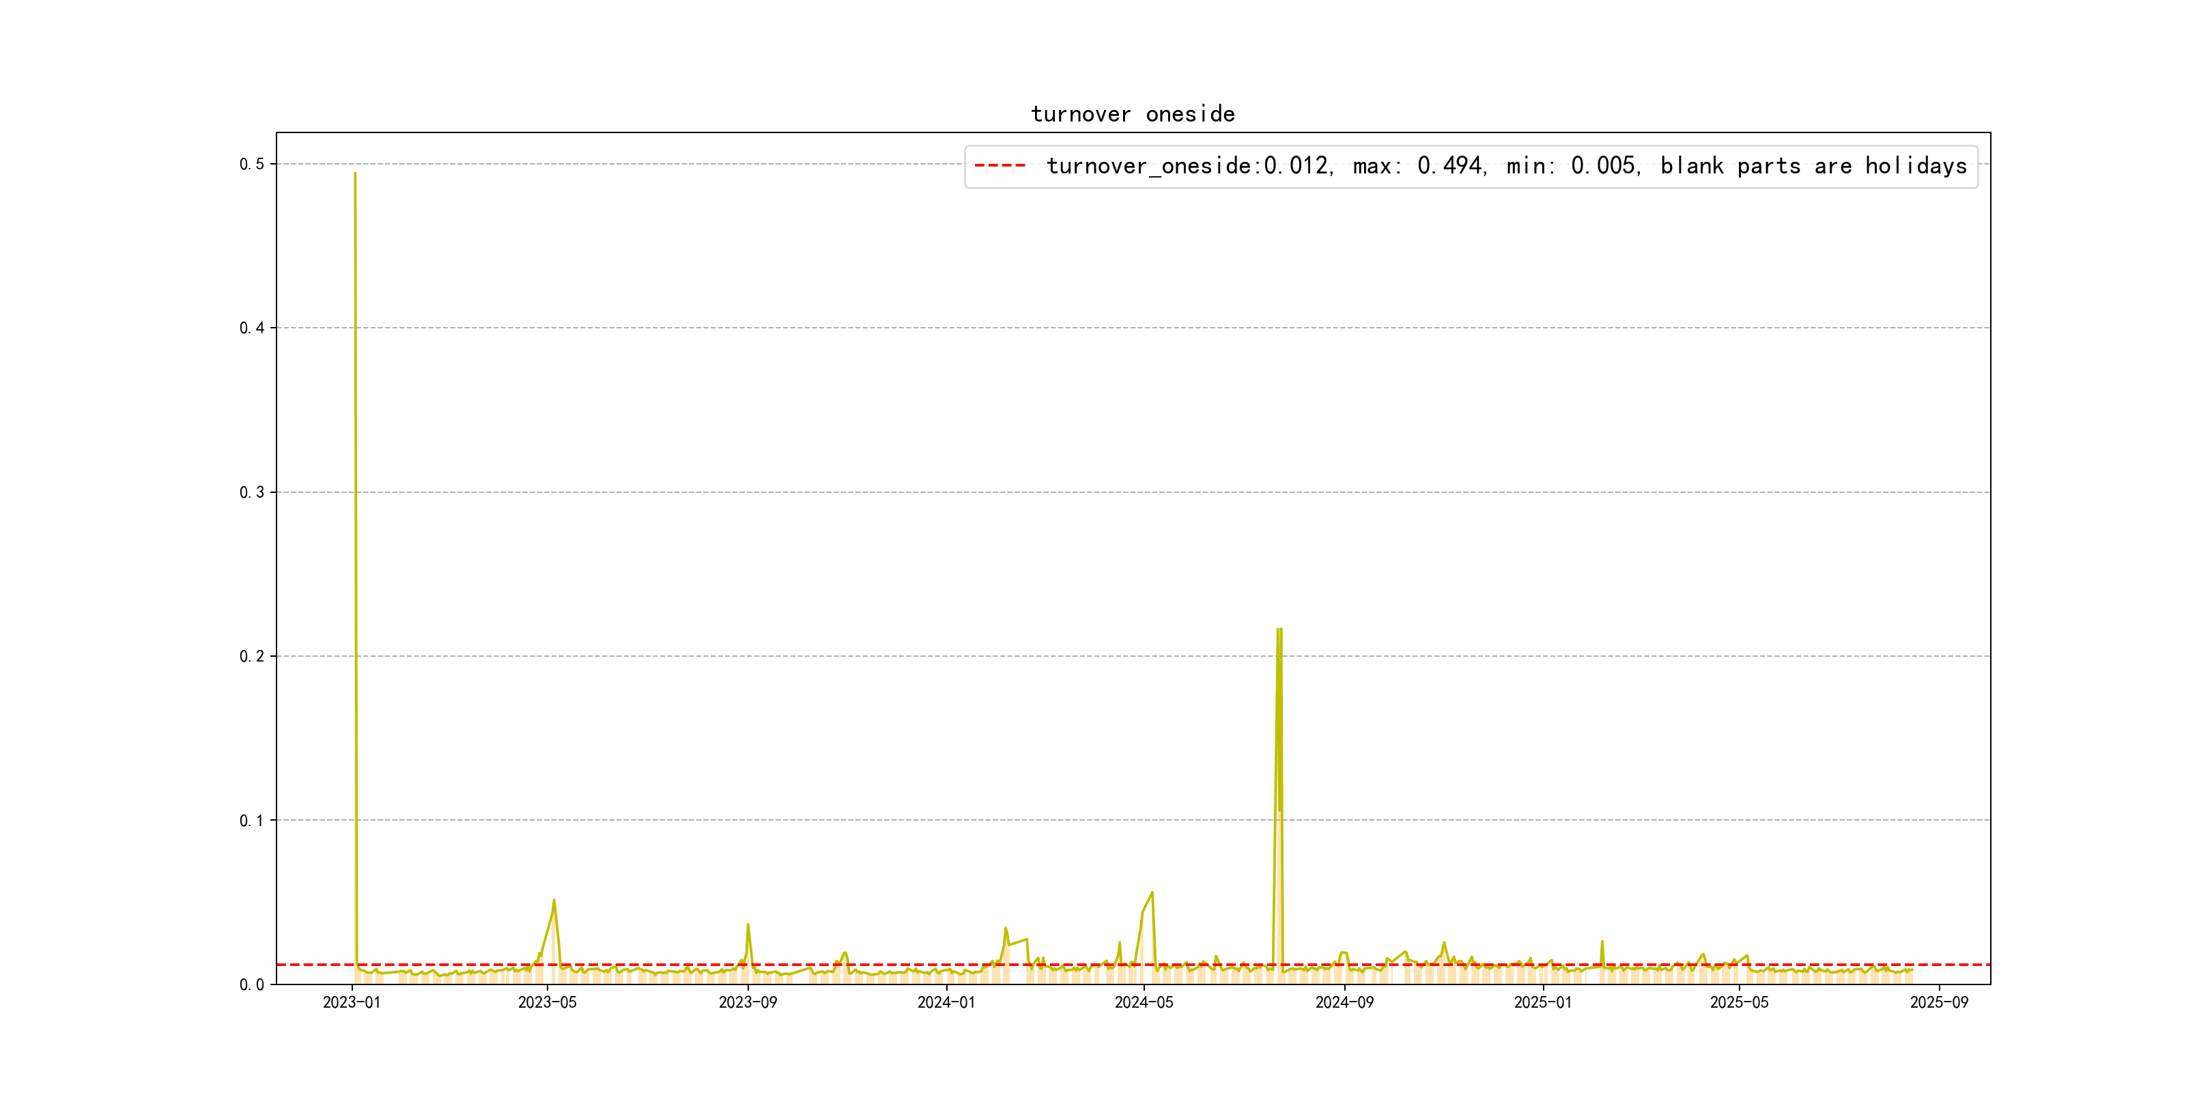Click the peak of the tall 2023-01 spike
Screen dimensions: 2212x1106
click(x=354, y=174)
